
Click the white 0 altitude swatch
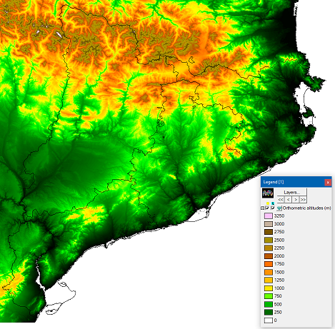tap(269, 320)
